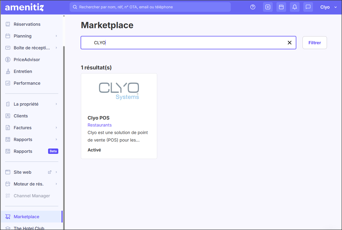Click the Activé status on Clyo POS card
Screen dimensions: 342x230
(94, 150)
